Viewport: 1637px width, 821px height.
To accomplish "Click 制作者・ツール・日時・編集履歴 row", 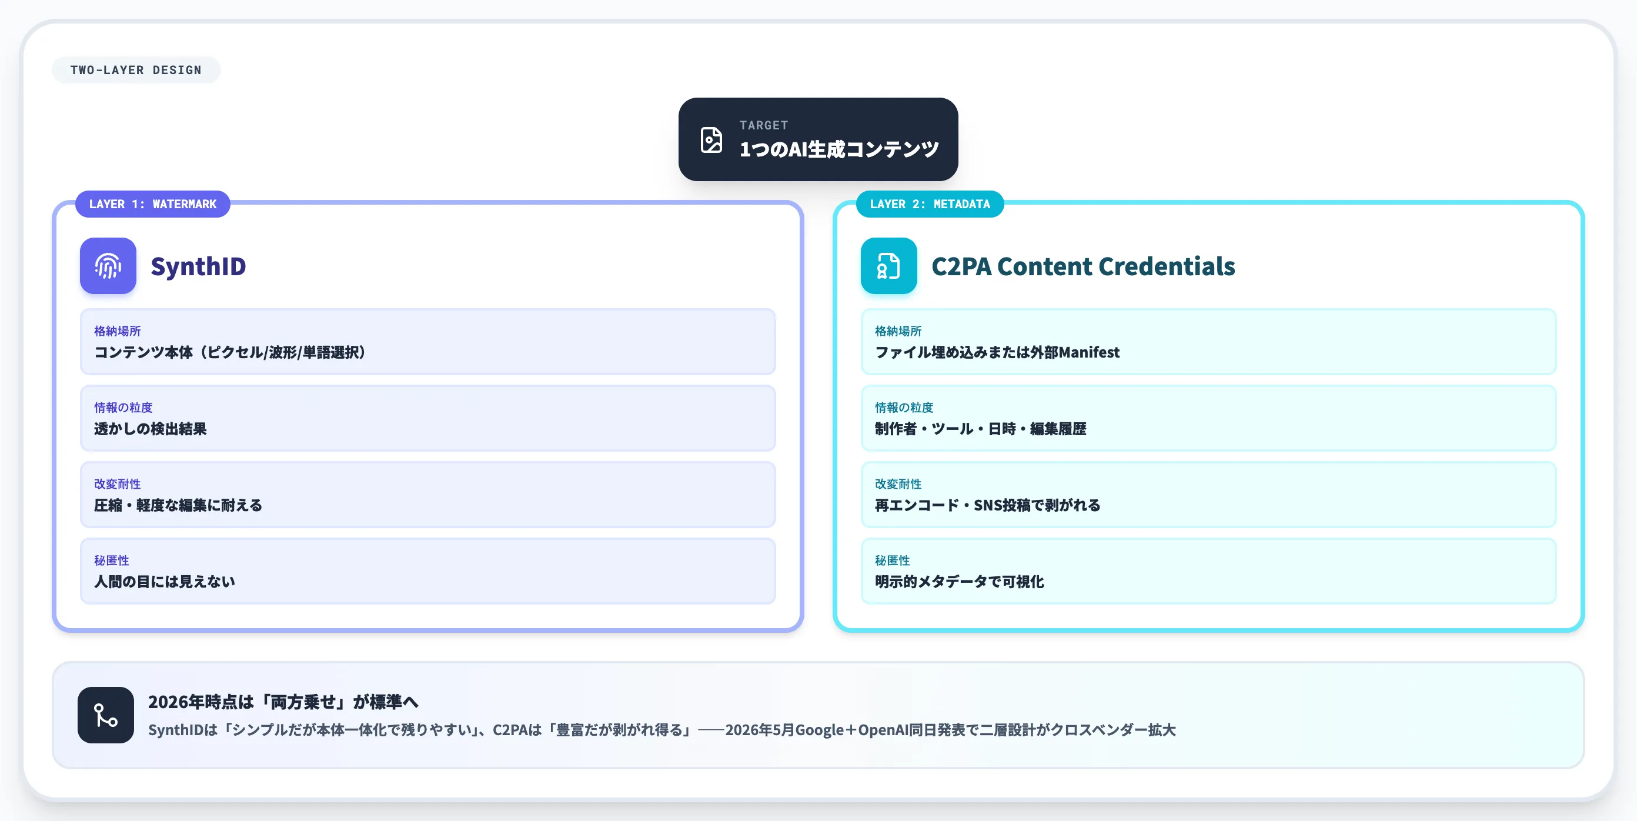I will (1209, 418).
